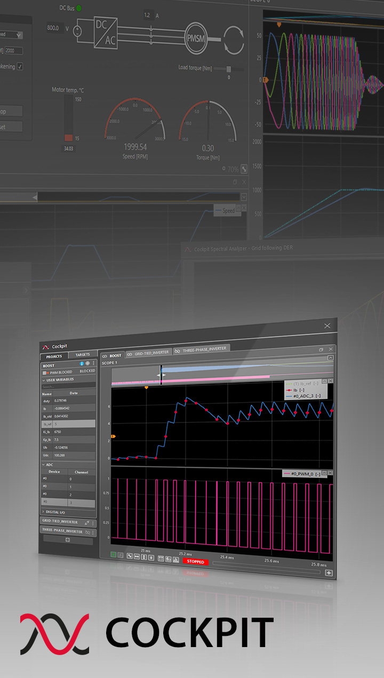
Task: Expand the DIGITAL I/O section
Action: click(x=43, y=512)
